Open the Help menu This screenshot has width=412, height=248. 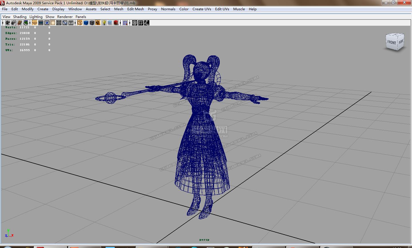point(253,9)
